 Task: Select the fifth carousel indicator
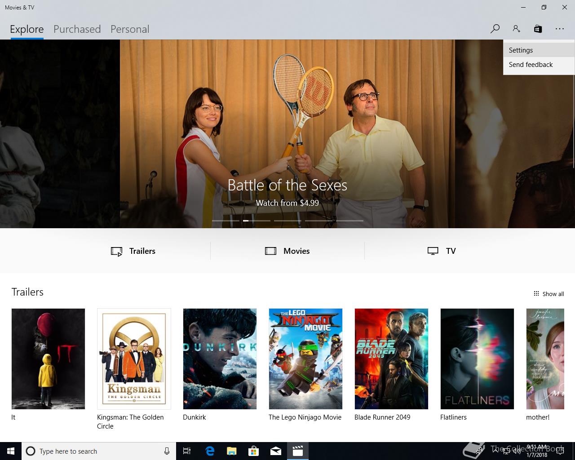[349, 221]
